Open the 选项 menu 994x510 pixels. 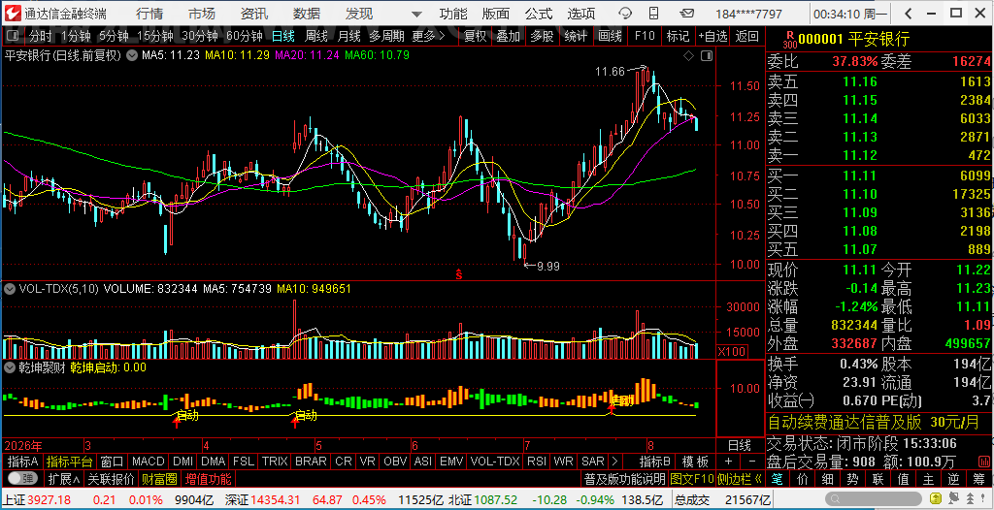pos(581,14)
